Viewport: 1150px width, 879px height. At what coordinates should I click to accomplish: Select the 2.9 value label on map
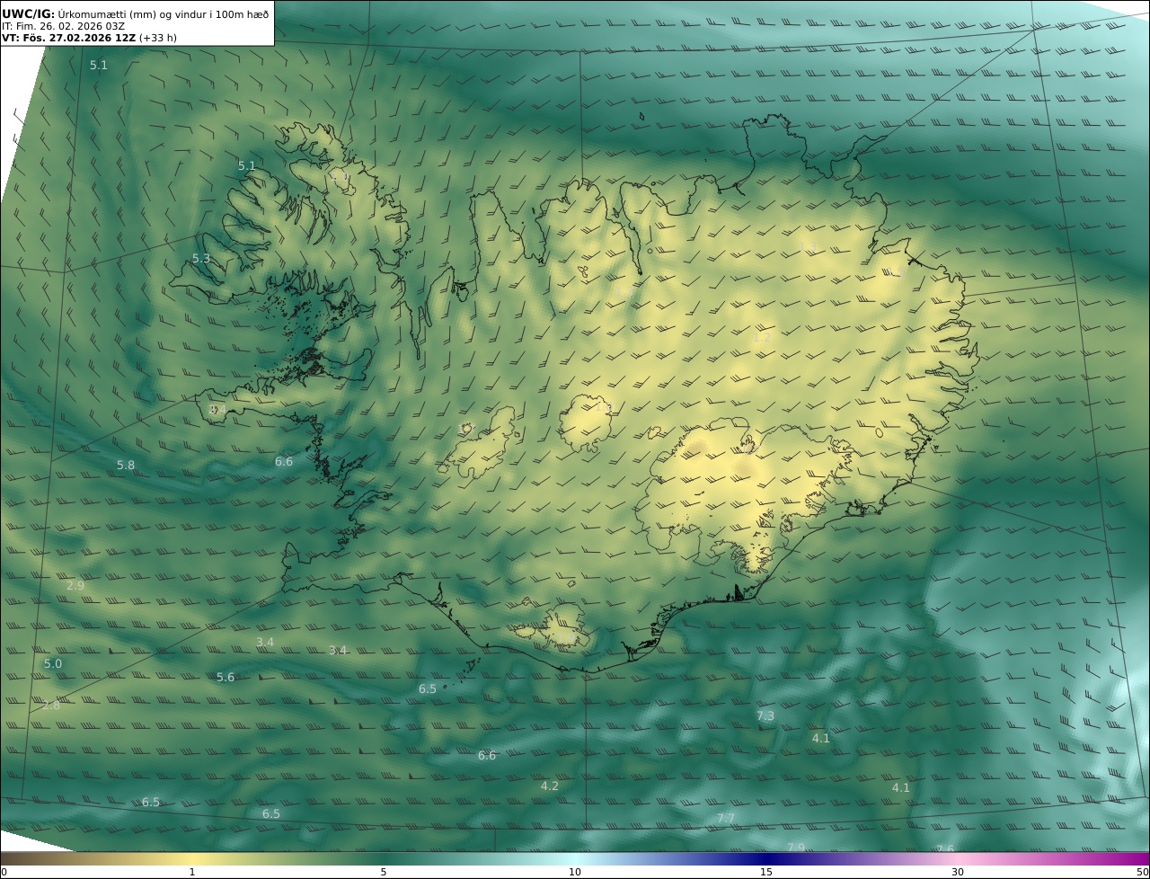75,586
